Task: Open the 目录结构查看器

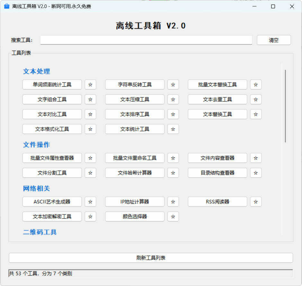Action: coord(217,173)
